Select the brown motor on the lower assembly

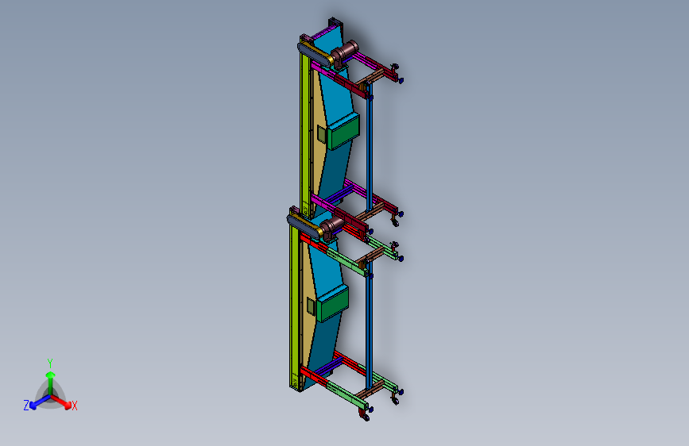coord(331,227)
